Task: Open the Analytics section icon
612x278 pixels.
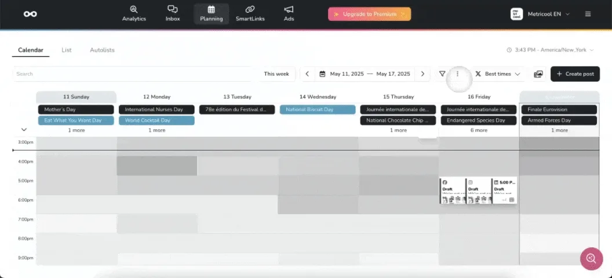Action: coord(134,10)
